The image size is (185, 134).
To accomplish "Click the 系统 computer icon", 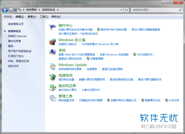I will coord(53,52).
